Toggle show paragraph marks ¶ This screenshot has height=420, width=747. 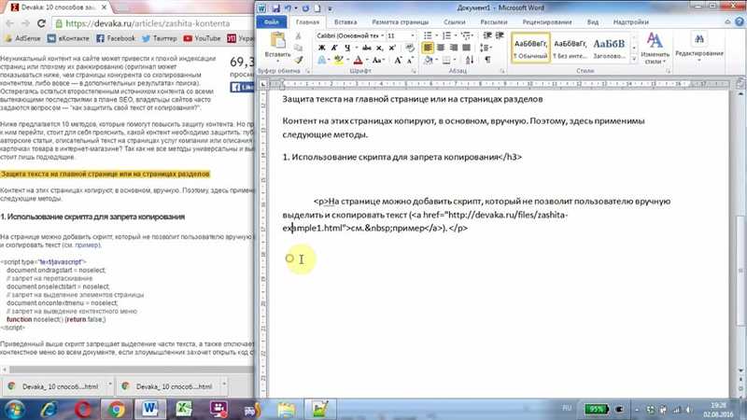click(x=487, y=60)
